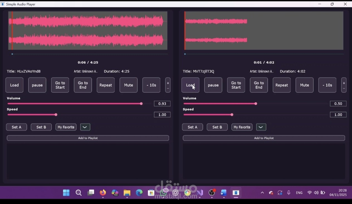352x204 pixels.
Task: Open OBS Studio from taskbar
Action: pos(212,193)
